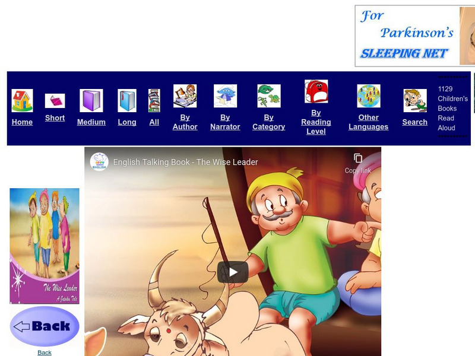Click the pink Short book icon

click(x=55, y=101)
